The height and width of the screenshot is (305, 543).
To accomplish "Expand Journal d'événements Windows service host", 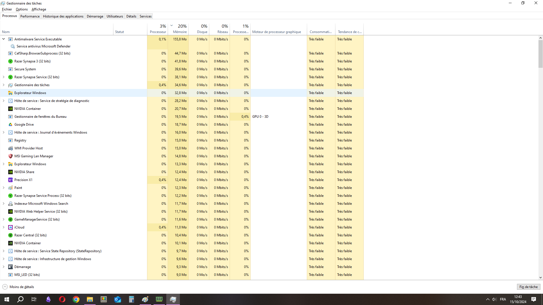I will point(4,132).
